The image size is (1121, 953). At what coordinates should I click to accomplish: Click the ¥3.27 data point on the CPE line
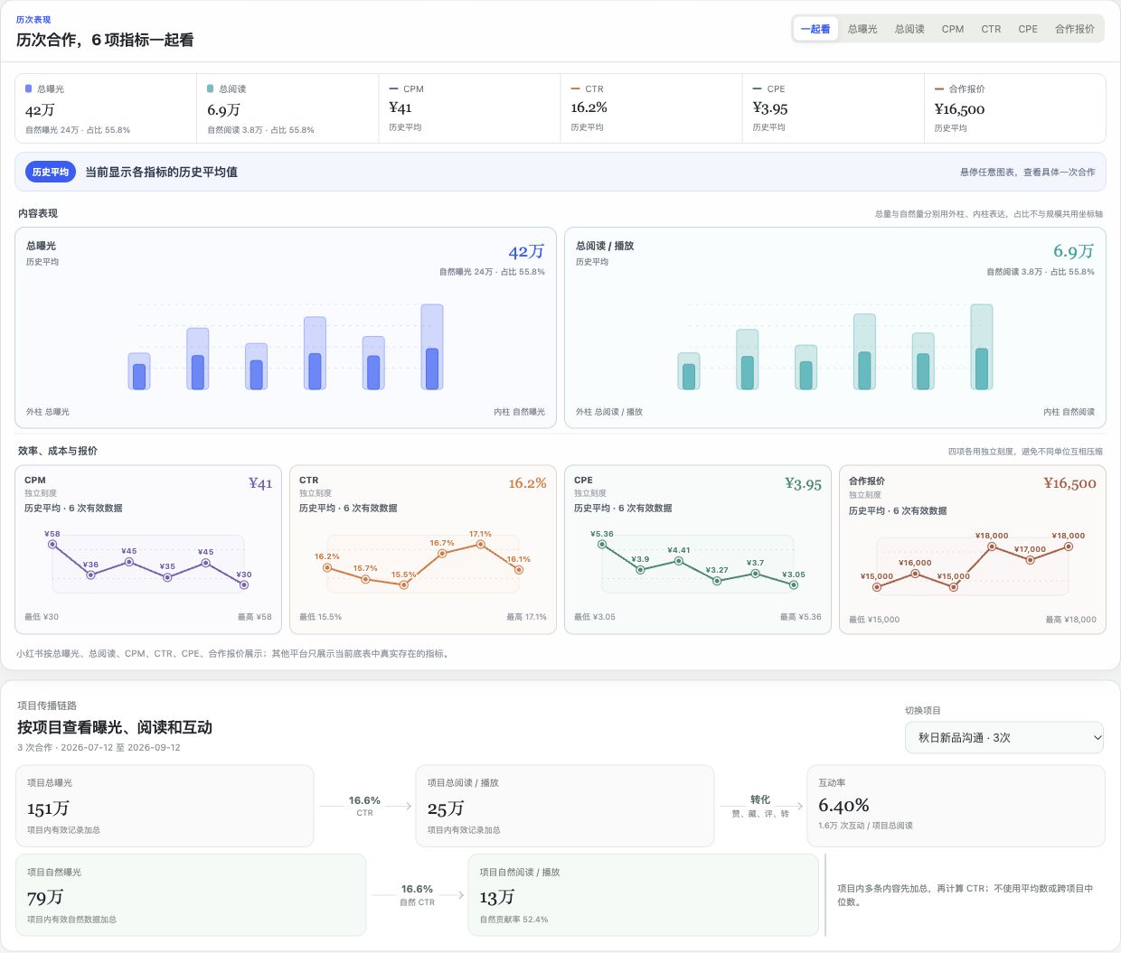[x=717, y=581]
